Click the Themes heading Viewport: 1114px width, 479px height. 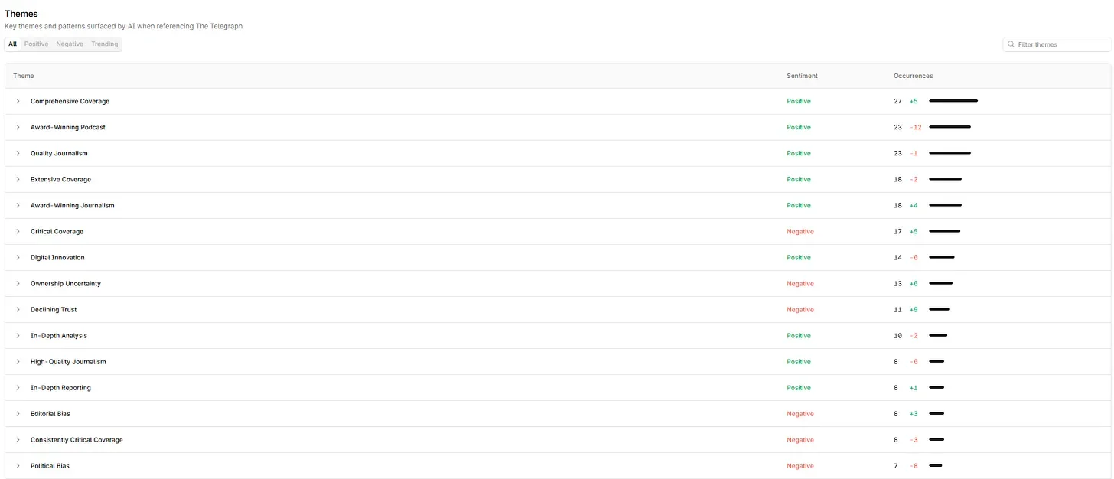pyautogui.click(x=21, y=14)
